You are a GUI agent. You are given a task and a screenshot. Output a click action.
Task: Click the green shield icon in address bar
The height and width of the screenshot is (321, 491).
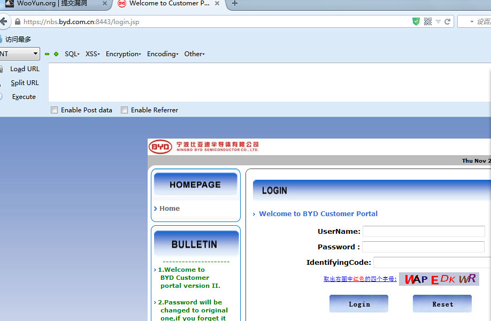coord(416,21)
